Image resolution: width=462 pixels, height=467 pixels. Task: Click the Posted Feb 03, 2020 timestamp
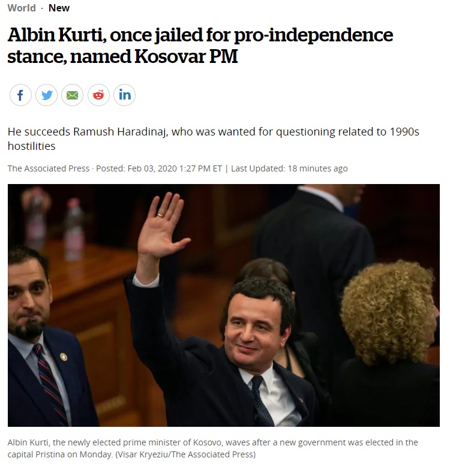(159, 168)
